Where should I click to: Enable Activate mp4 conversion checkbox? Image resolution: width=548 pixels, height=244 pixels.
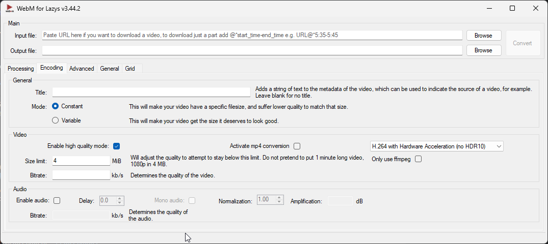click(x=297, y=146)
